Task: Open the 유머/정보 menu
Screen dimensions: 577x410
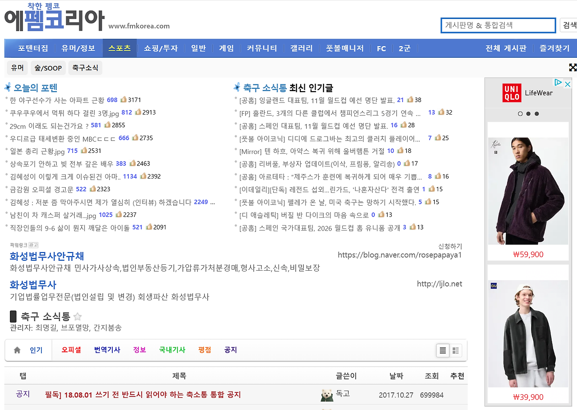Action: coord(78,48)
